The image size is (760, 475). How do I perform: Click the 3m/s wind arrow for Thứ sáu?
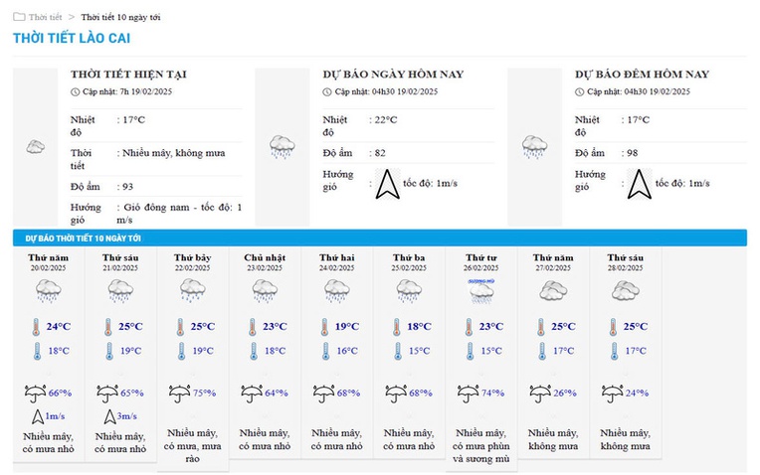[109, 416]
